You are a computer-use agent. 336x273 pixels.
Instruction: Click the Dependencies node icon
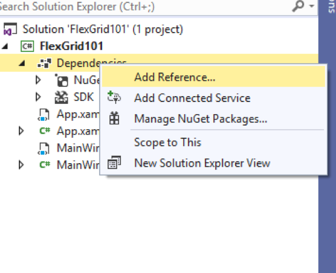point(44,63)
